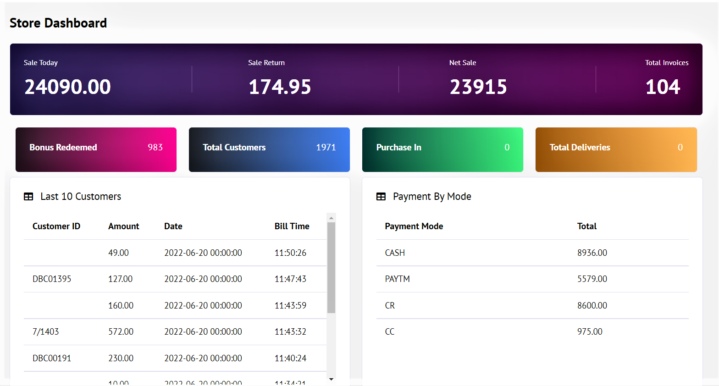The image size is (719, 386).
Task: Click the PAYTM total 5579.00
Action: click(x=592, y=279)
